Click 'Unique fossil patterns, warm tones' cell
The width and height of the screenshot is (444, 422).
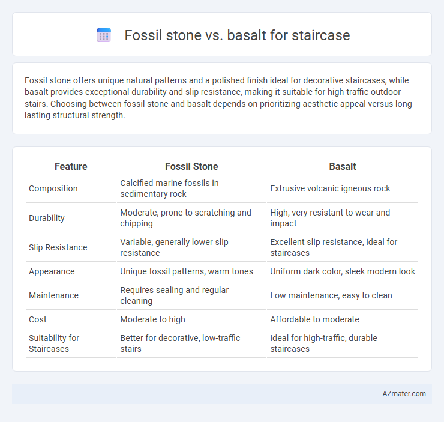191,271
